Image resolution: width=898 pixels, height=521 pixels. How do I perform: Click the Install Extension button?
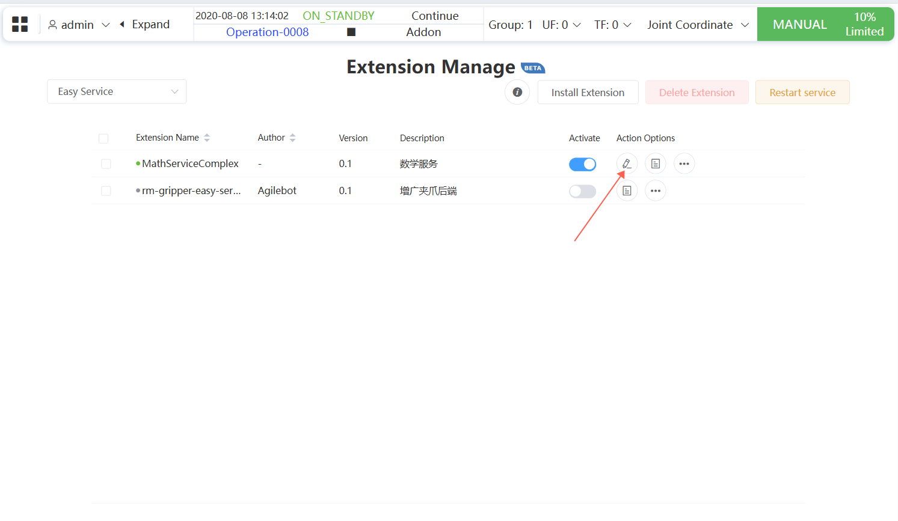point(588,93)
